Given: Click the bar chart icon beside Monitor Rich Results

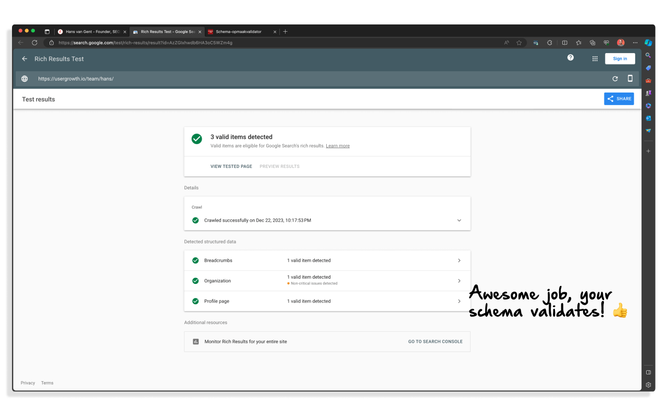Looking at the screenshot, I should point(196,342).
